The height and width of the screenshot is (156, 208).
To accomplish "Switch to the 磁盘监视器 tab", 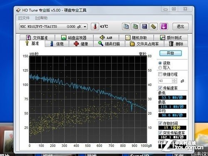I will click(74, 37).
